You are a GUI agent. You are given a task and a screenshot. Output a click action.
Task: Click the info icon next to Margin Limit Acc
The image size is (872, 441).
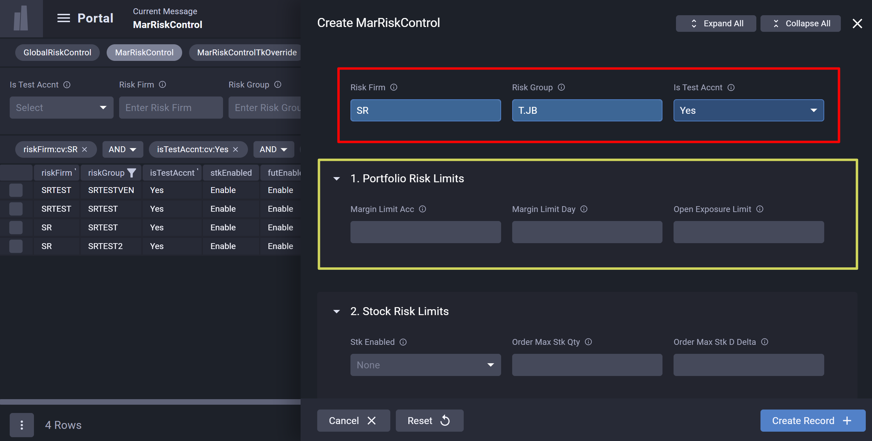point(422,209)
